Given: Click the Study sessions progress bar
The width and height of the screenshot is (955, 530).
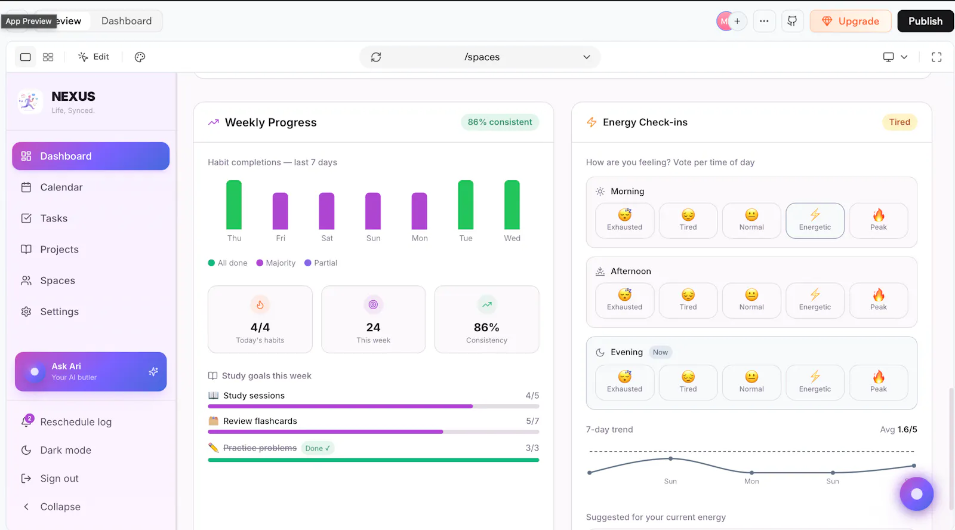Looking at the screenshot, I should click(x=374, y=406).
